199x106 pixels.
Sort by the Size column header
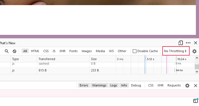[x=103, y=59]
